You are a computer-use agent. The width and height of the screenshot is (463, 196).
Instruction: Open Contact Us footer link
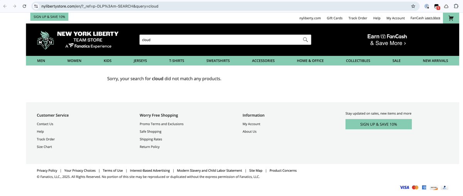tap(45, 124)
